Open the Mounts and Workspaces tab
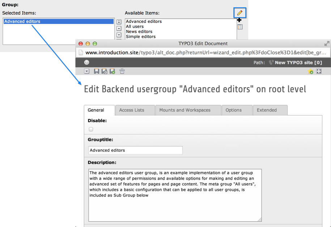This screenshot has width=331, height=227. point(188,110)
